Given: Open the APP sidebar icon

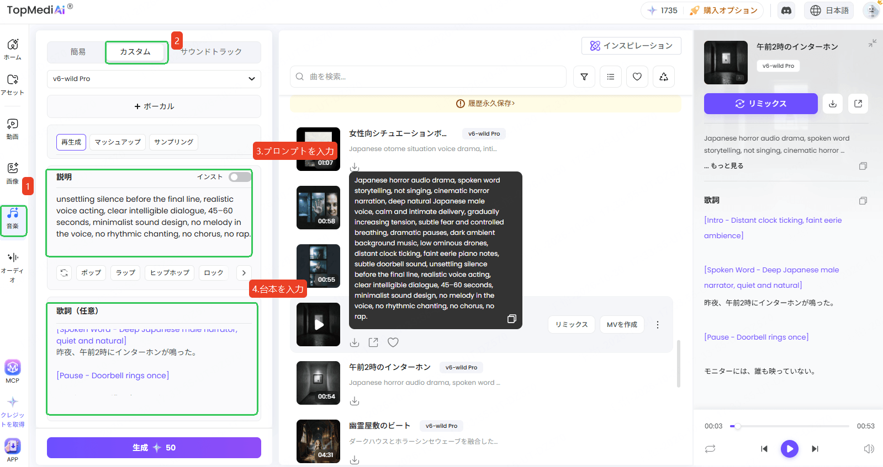Looking at the screenshot, I should pos(13,449).
